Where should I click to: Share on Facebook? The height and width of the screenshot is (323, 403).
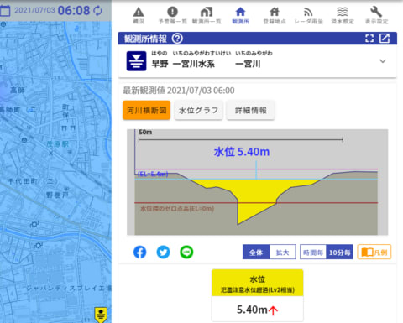pos(139,253)
